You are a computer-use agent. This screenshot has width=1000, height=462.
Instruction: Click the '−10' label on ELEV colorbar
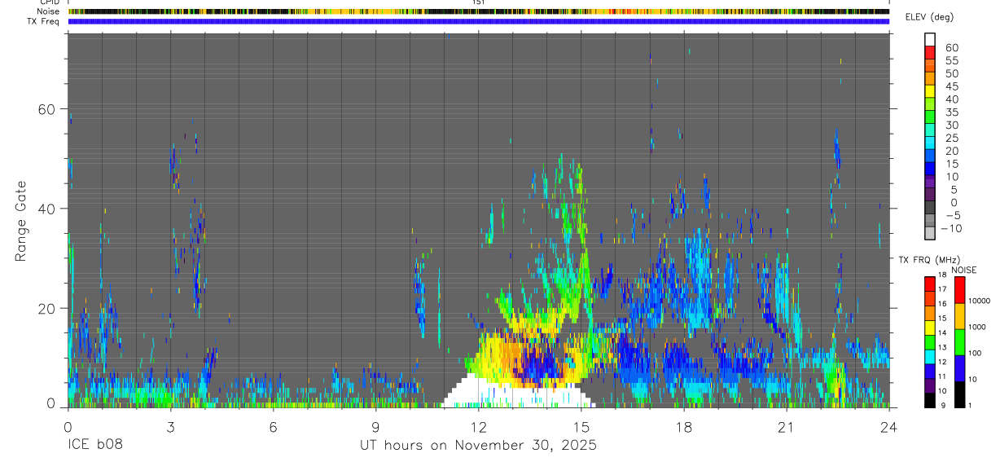coord(951,228)
